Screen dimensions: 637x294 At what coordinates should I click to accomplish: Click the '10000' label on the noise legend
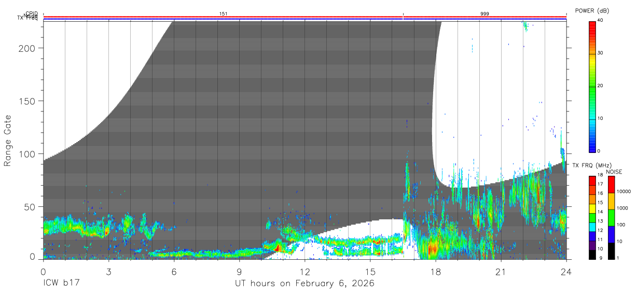click(x=624, y=191)
